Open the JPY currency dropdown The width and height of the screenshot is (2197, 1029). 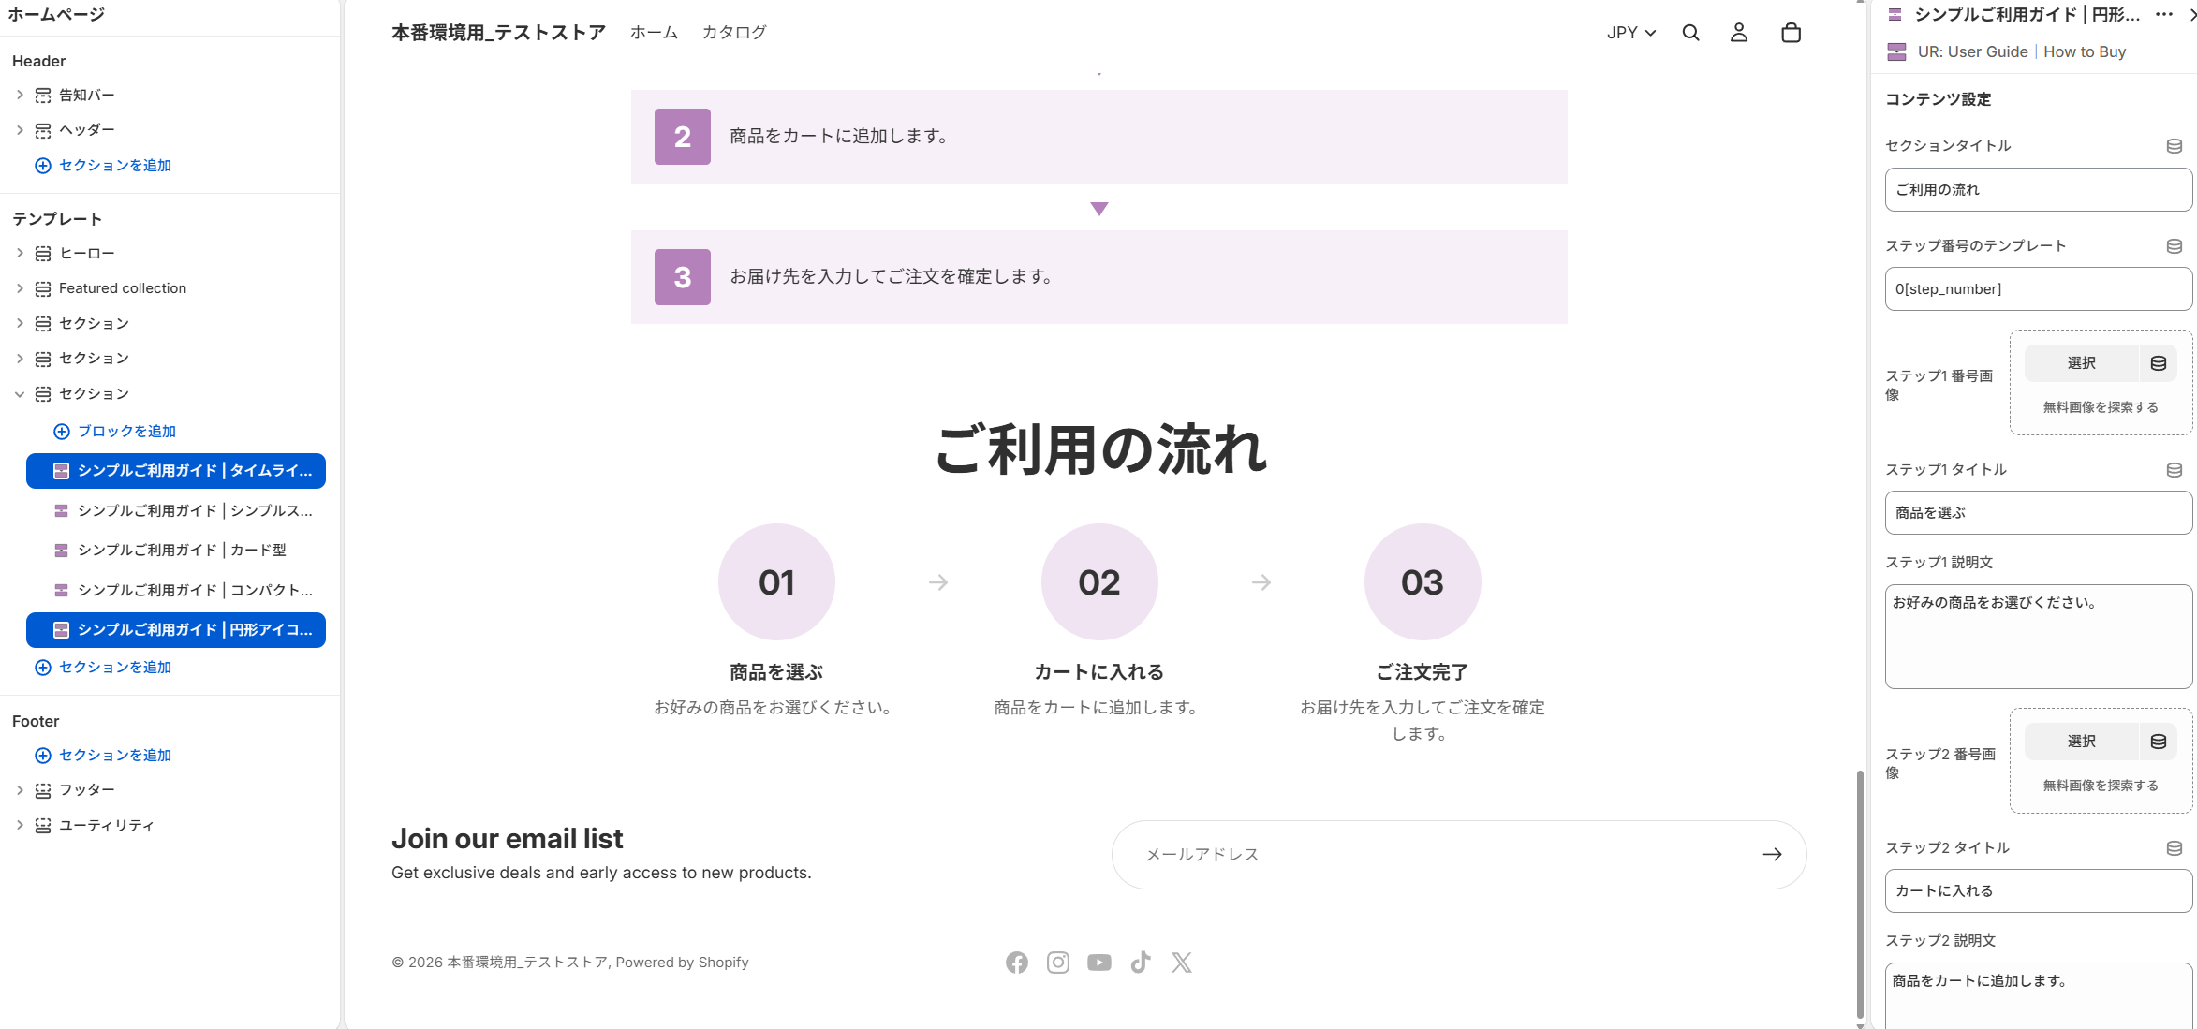[x=1629, y=32]
